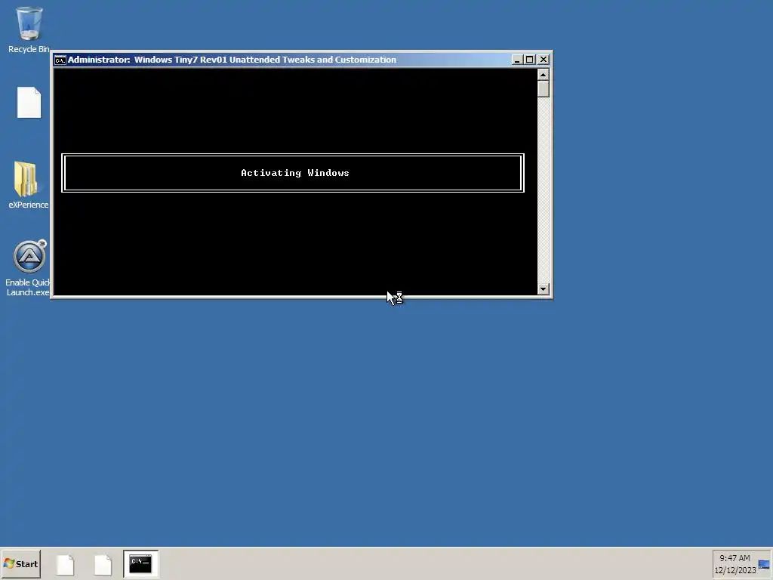Click the console vertical scrollbar thumb
The image size is (773, 580).
[x=544, y=89]
